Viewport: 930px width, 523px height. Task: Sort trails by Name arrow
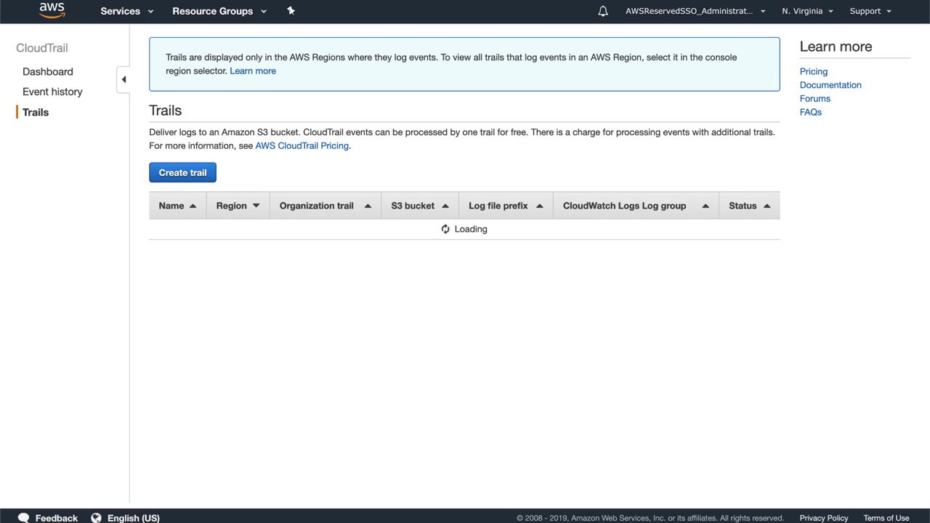[193, 206]
